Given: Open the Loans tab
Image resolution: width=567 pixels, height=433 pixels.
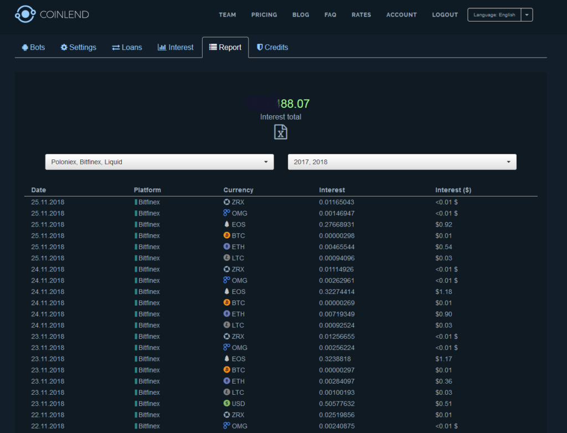Looking at the screenshot, I should point(127,48).
